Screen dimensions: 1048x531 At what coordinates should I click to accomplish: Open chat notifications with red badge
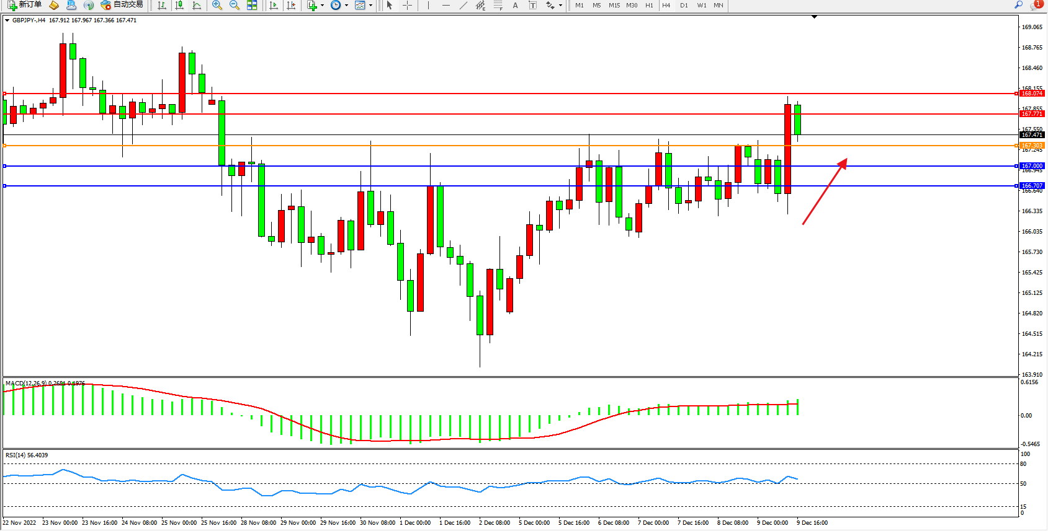coord(1035,5)
